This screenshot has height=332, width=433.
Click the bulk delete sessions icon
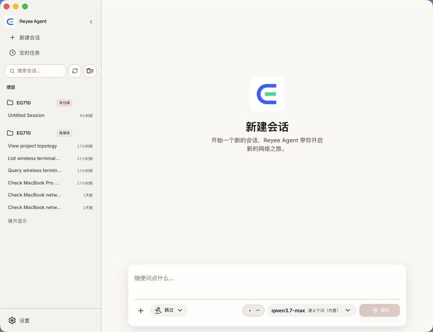pos(90,71)
